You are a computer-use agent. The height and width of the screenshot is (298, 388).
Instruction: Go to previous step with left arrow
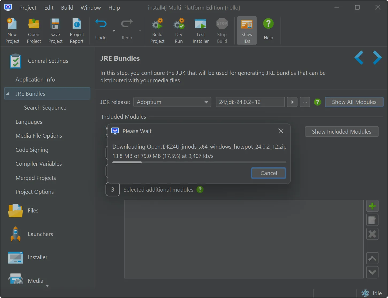tap(359, 57)
